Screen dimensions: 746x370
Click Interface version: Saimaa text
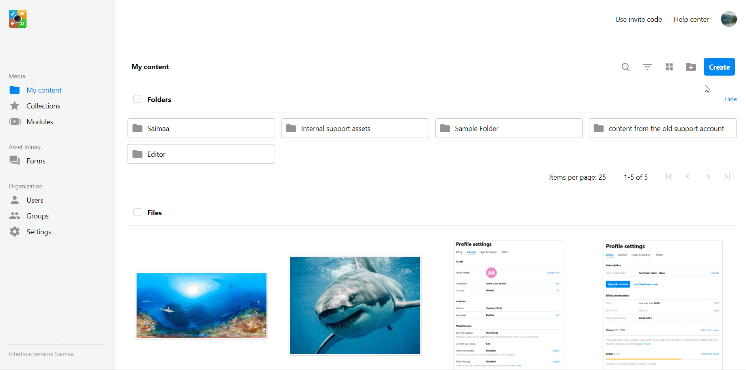pyautogui.click(x=41, y=354)
